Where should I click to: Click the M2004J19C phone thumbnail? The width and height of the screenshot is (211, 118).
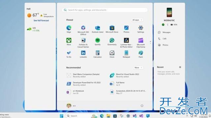[x=169, y=12]
